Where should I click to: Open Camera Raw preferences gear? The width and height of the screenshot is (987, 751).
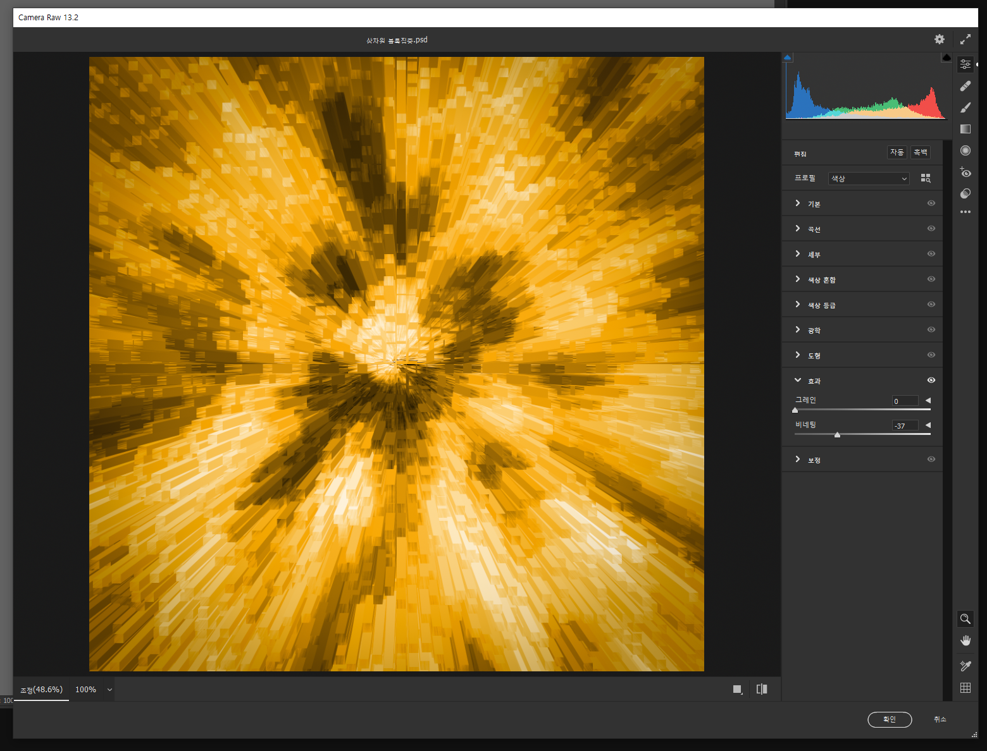pos(940,39)
